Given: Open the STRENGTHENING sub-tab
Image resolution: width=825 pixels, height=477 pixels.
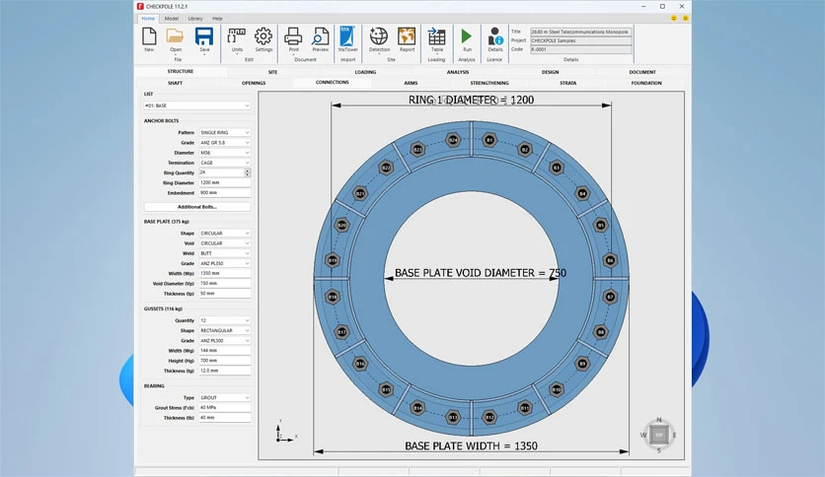Looking at the screenshot, I should [489, 83].
